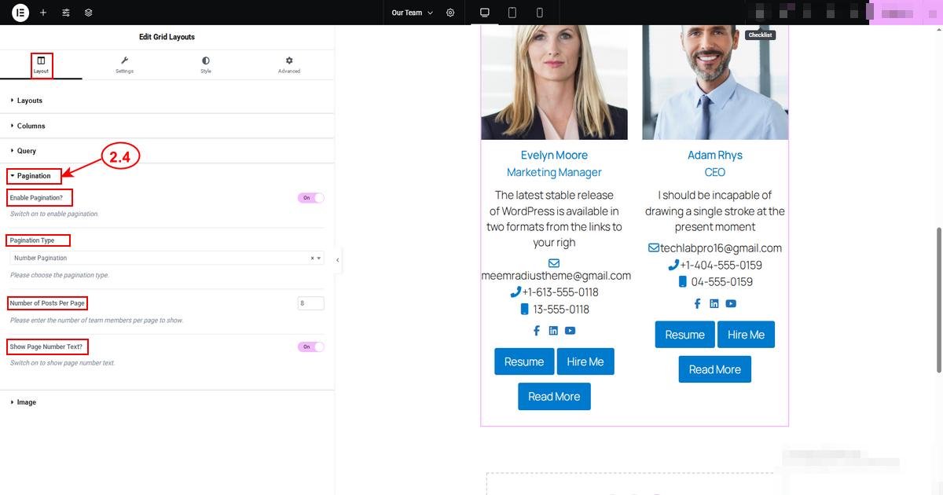The height and width of the screenshot is (495, 943).
Task: Click Adam Rhys's YouTube icon
Action: 731,303
